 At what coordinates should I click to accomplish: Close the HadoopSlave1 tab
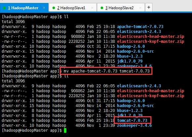tap(92, 8)
